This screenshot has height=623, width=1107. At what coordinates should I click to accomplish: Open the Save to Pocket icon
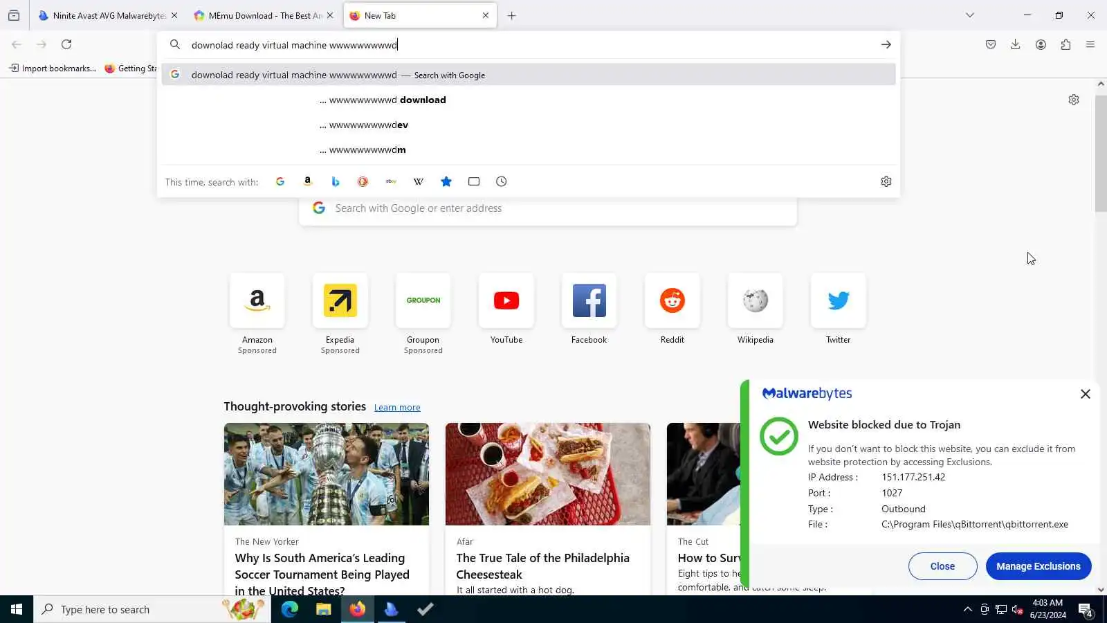tap(991, 44)
